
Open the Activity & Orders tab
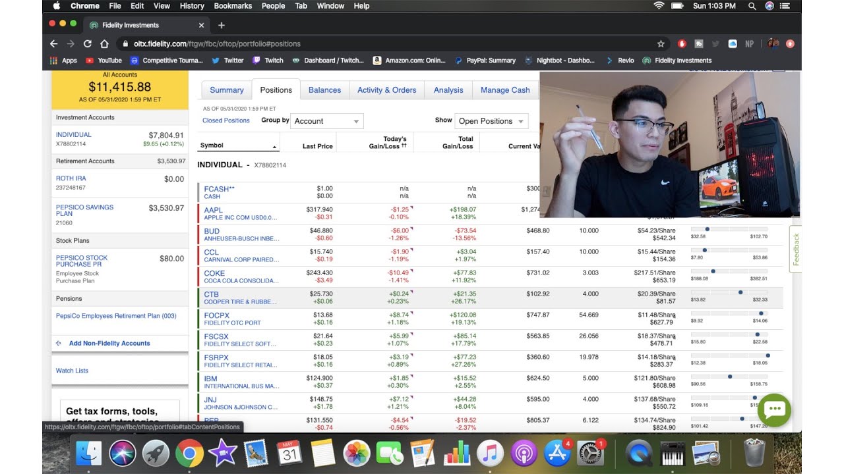click(x=387, y=90)
